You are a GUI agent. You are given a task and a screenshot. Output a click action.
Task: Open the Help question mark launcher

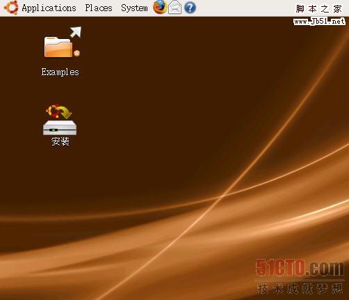point(190,8)
